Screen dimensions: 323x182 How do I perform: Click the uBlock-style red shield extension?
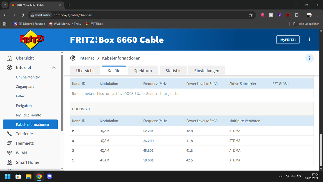288,15
